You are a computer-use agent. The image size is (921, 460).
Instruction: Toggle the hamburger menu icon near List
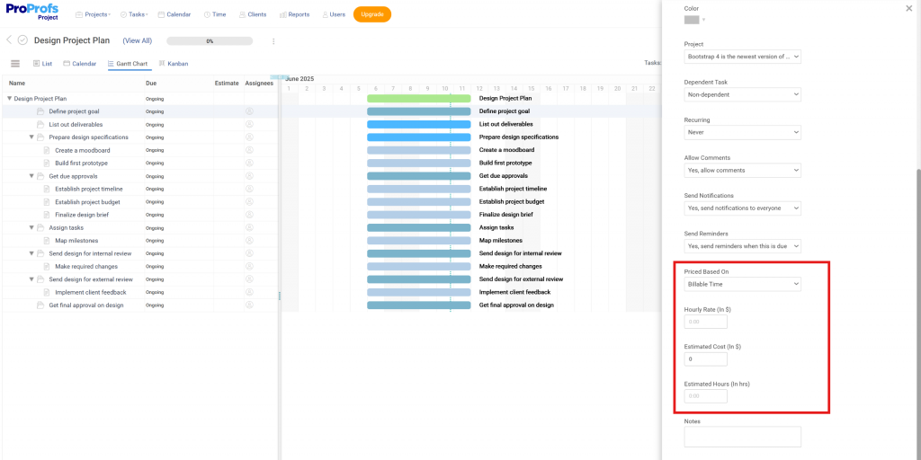15,64
